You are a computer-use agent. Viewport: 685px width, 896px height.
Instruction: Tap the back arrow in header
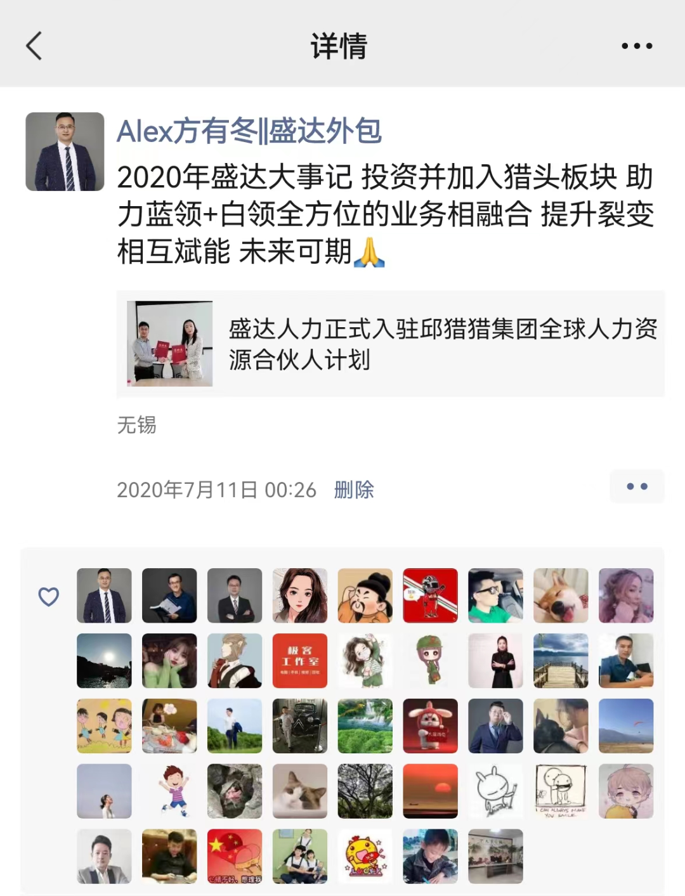tap(34, 46)
